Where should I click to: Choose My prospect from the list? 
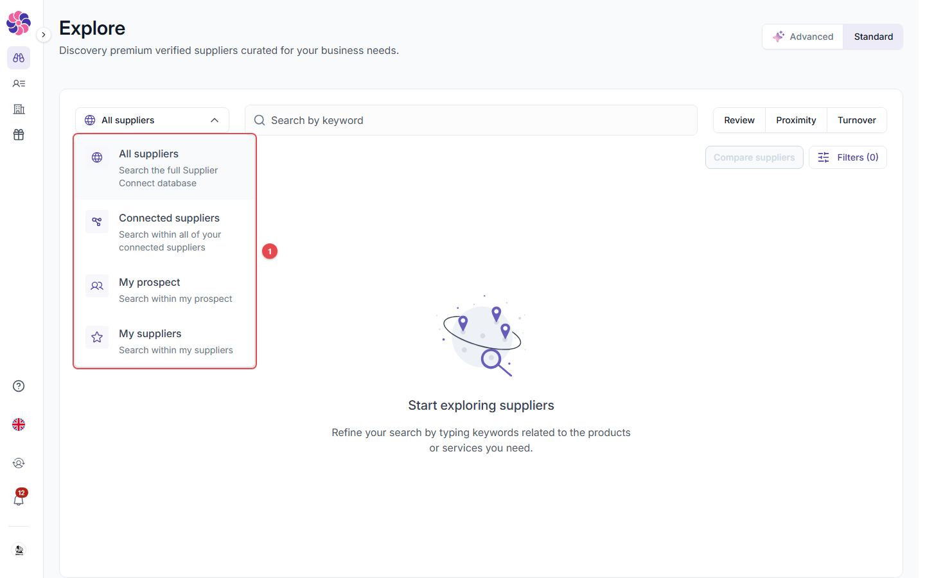[165, 290]
